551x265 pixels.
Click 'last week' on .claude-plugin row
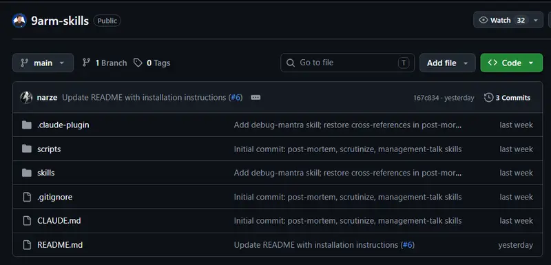[516, 125]
